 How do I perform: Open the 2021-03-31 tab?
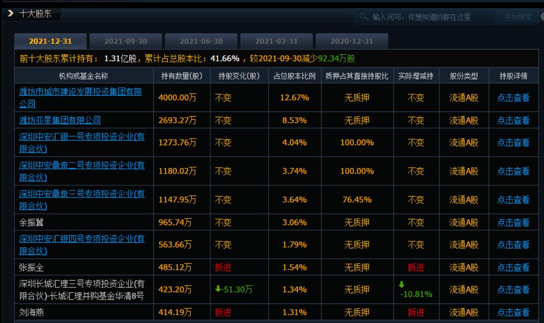[x=276, y=41]
